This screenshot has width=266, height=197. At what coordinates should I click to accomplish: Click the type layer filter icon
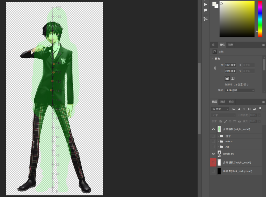244,109
